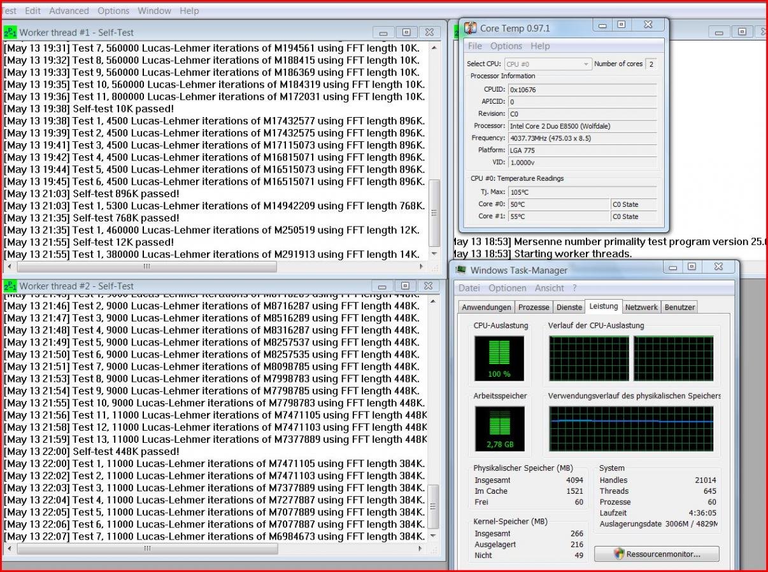Image resolution: width=768 pixels, height=572 pixels.
Task: Switch to the Dienste tab
Action: (x=569, y=307)
